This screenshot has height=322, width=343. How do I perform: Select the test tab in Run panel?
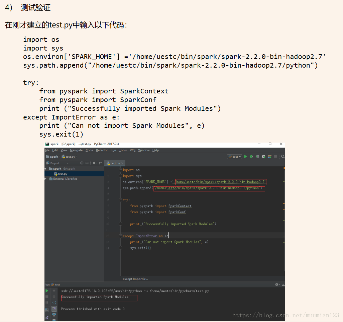tap(55, 285)
